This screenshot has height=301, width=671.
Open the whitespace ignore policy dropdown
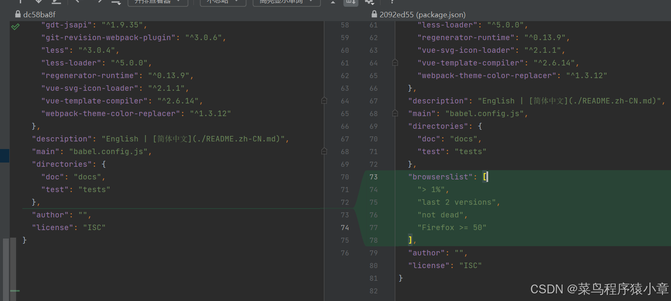tap(223, 2)
